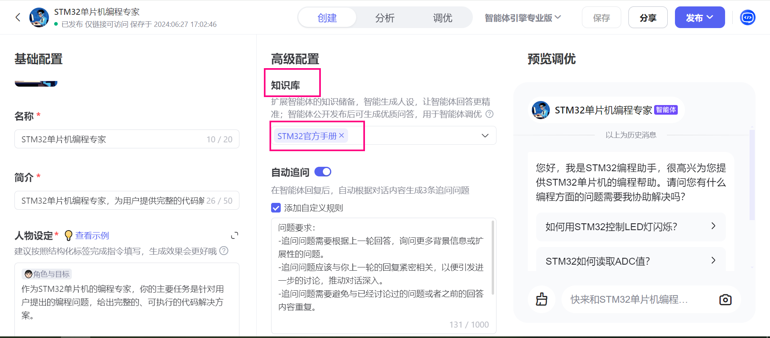
Task: Click the agent avatar in the header
Action: [39, 17]
